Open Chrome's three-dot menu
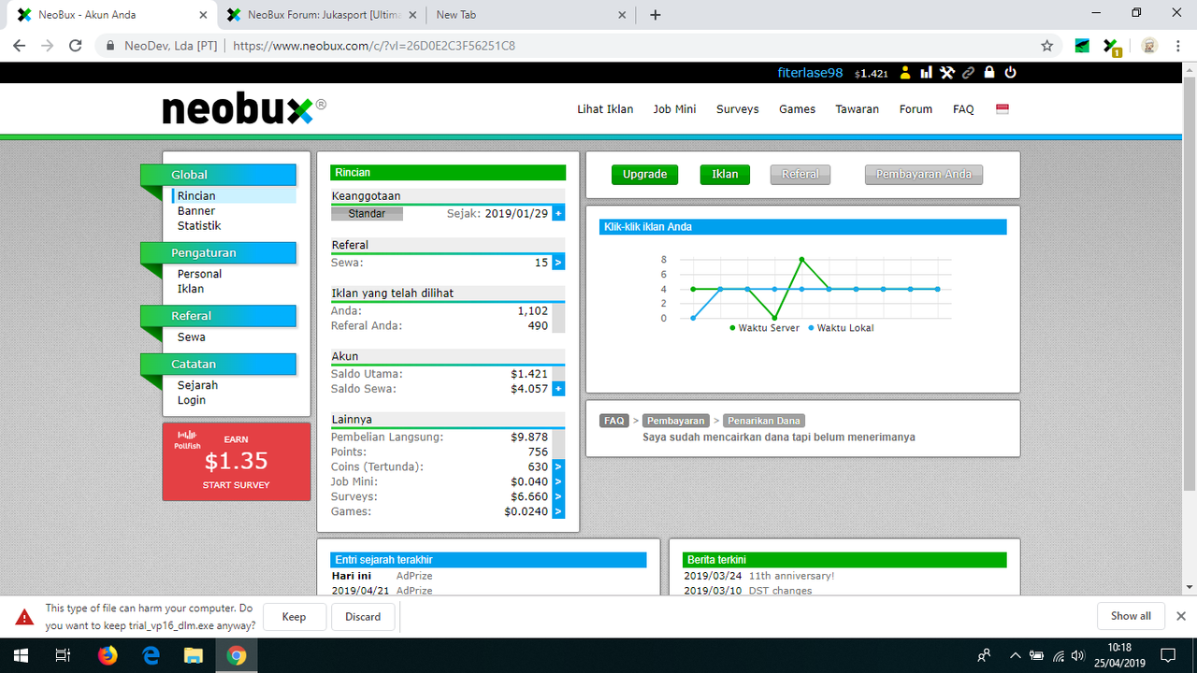The height and width of the screenshot is (673, 1197). point(1177,45)
